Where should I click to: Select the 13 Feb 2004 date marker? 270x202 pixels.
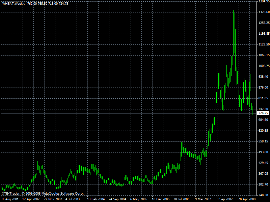click(96, 199)
